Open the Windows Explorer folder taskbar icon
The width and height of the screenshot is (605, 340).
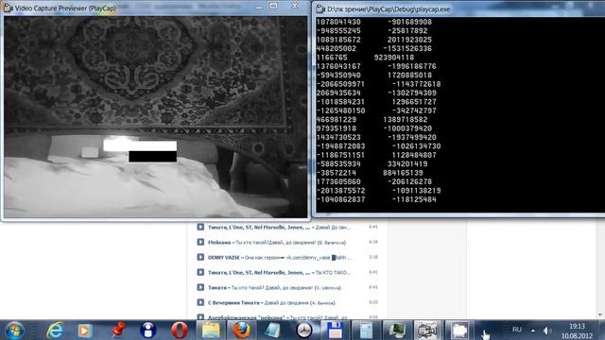point(211,331)
